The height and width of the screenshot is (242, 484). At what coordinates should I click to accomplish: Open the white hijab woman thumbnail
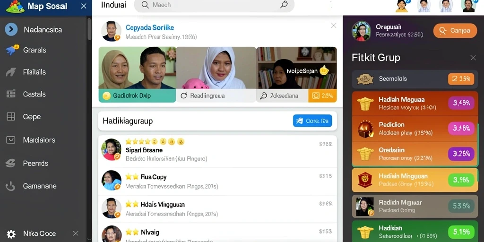point(216,68)
